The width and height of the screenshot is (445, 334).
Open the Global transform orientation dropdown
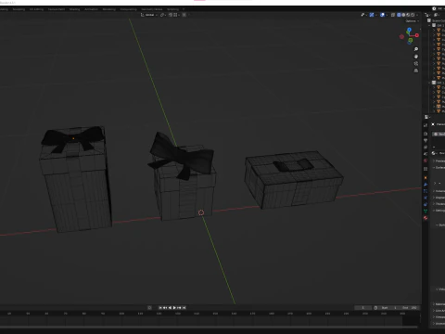[149, 15]
